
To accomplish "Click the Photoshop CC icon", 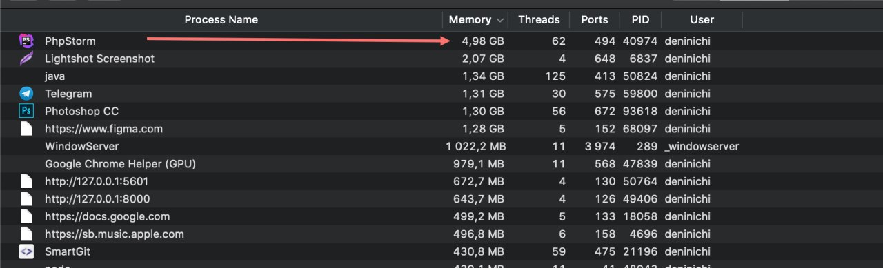I will tap(26, 111).
